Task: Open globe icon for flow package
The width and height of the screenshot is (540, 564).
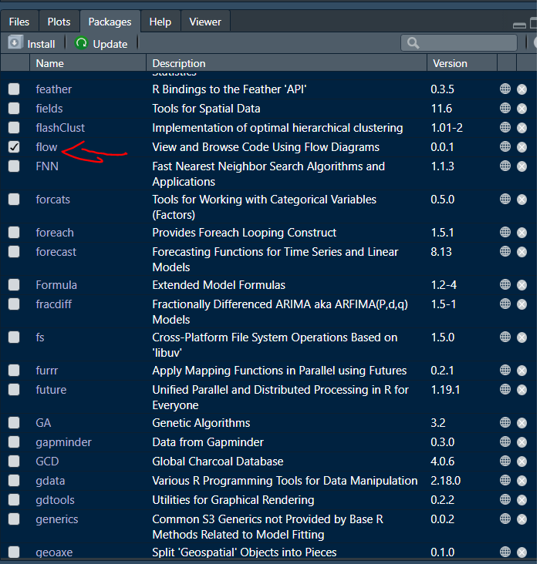Action: (505, 146)
